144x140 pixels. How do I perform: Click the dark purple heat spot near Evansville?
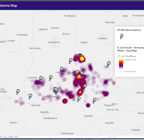point(37,82)
